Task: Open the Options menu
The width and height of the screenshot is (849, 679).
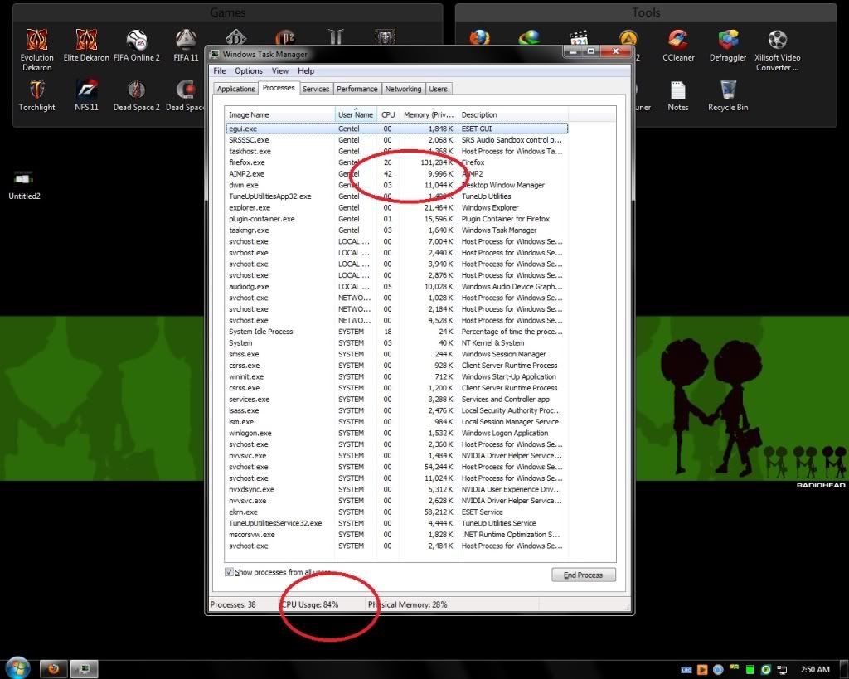Action: tap(249, 71)
